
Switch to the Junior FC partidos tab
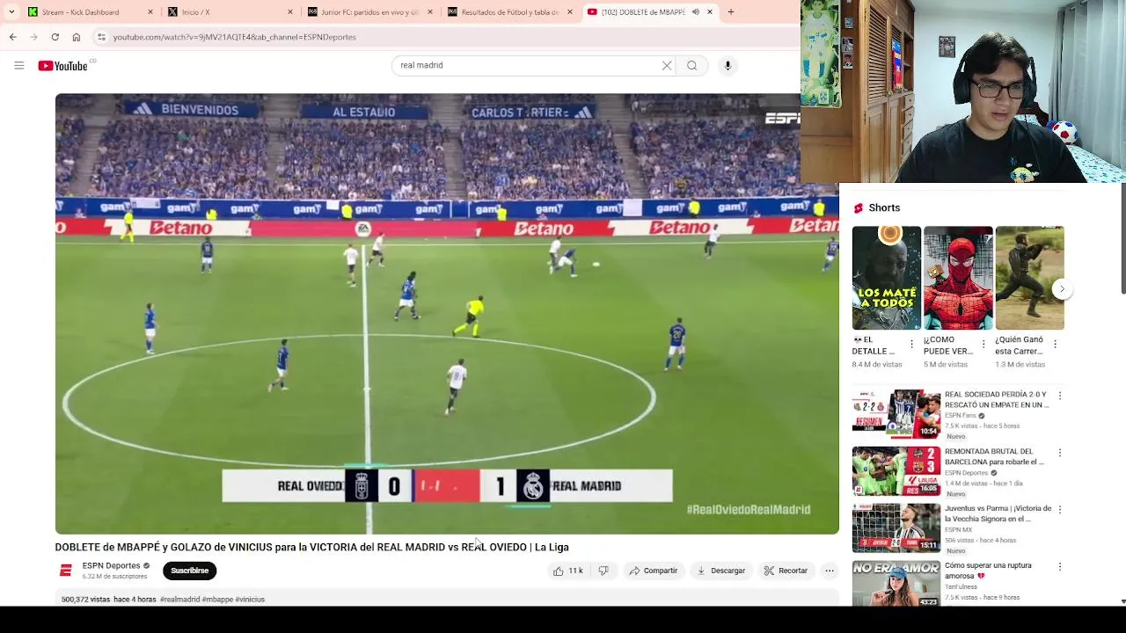[369, 12]
